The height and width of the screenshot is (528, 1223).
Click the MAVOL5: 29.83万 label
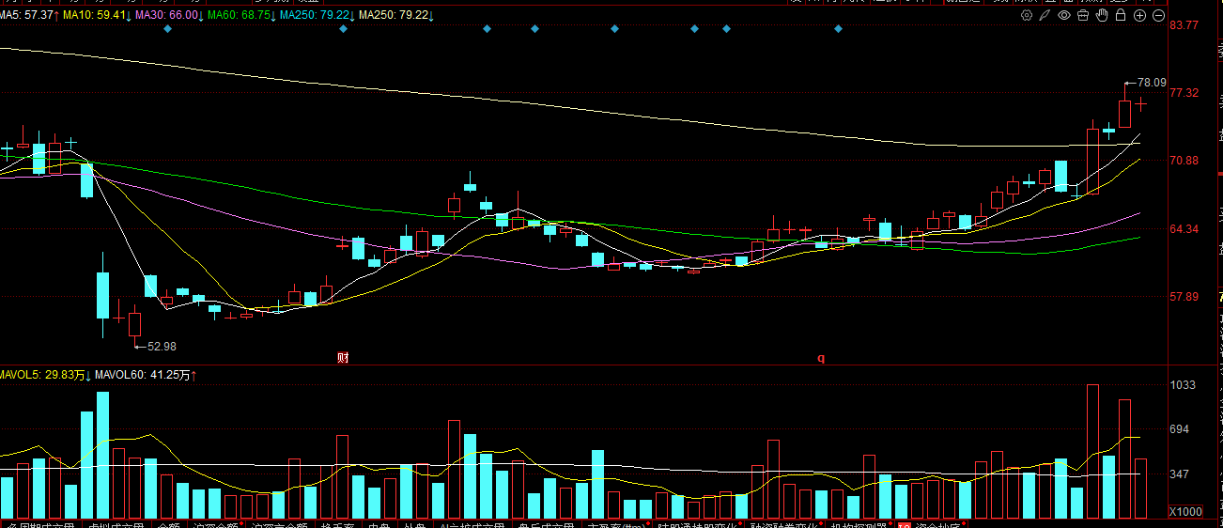44,375
